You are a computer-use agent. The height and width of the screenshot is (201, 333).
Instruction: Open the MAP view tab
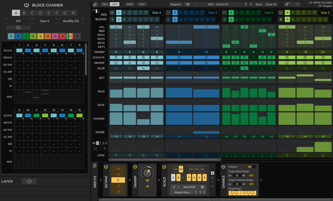coord(143,4)
